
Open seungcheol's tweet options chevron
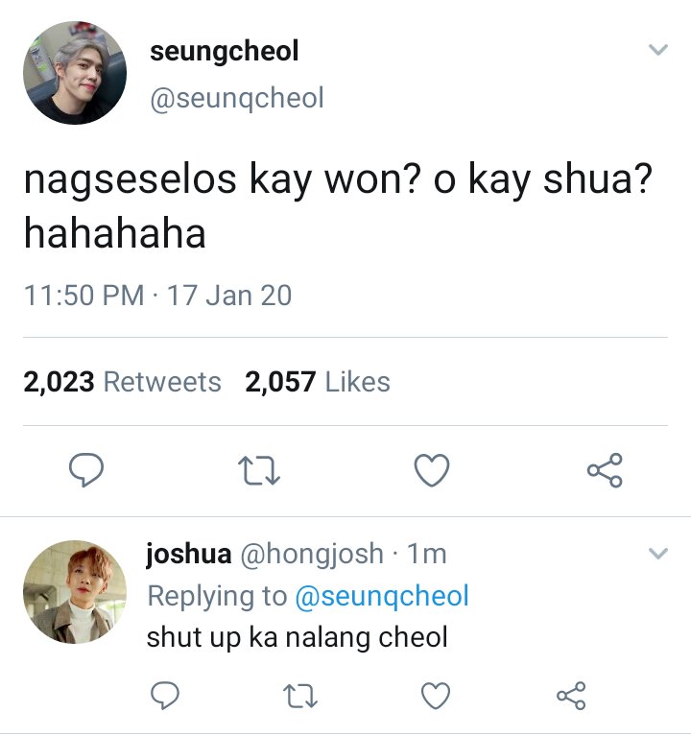click(657, 49)
